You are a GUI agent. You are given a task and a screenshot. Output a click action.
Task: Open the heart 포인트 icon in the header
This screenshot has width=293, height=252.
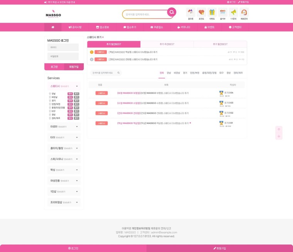(201, 12)
